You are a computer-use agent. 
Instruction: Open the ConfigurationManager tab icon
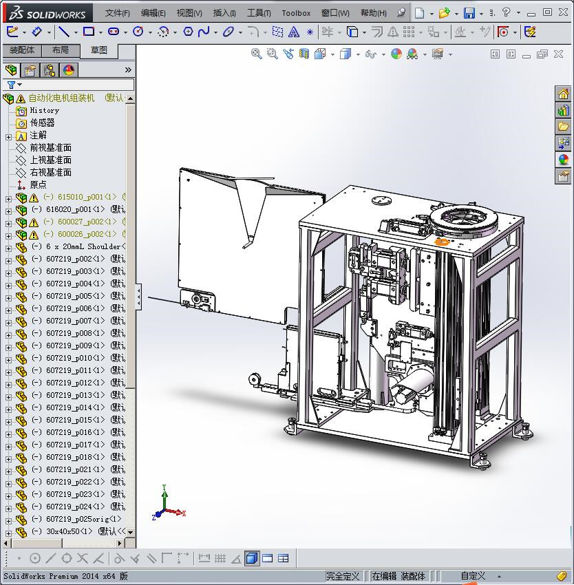coord(50,70)
